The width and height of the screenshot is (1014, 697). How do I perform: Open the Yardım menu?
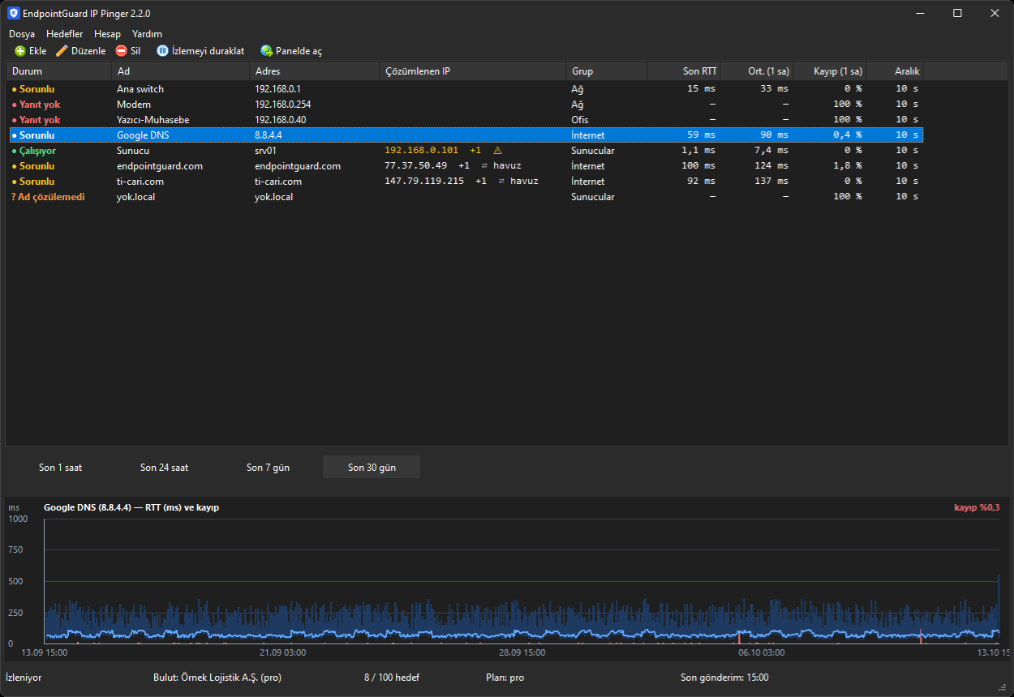(x=147, y=34)
